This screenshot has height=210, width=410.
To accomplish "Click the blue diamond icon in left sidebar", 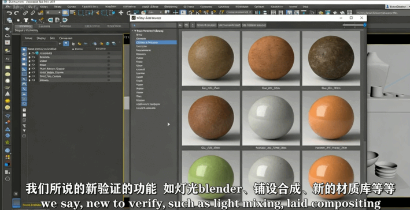I will (x=8, y=115).
